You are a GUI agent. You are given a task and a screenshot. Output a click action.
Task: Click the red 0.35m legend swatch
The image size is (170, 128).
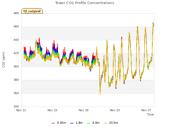(x=53, y=123)
